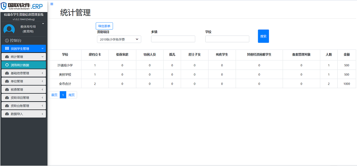Select 数据导入 in the sidebar

24,114
